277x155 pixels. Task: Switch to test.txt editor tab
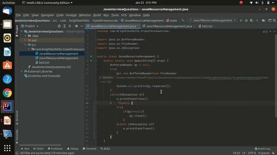coord(207,26)
